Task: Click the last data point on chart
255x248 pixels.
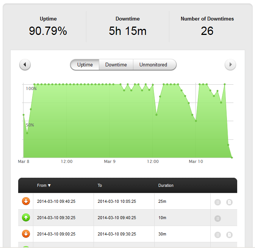Action: tap(232, 157)
